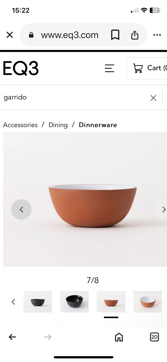
Task: Tap the share icon in address bar
Action: coord(135,35)
